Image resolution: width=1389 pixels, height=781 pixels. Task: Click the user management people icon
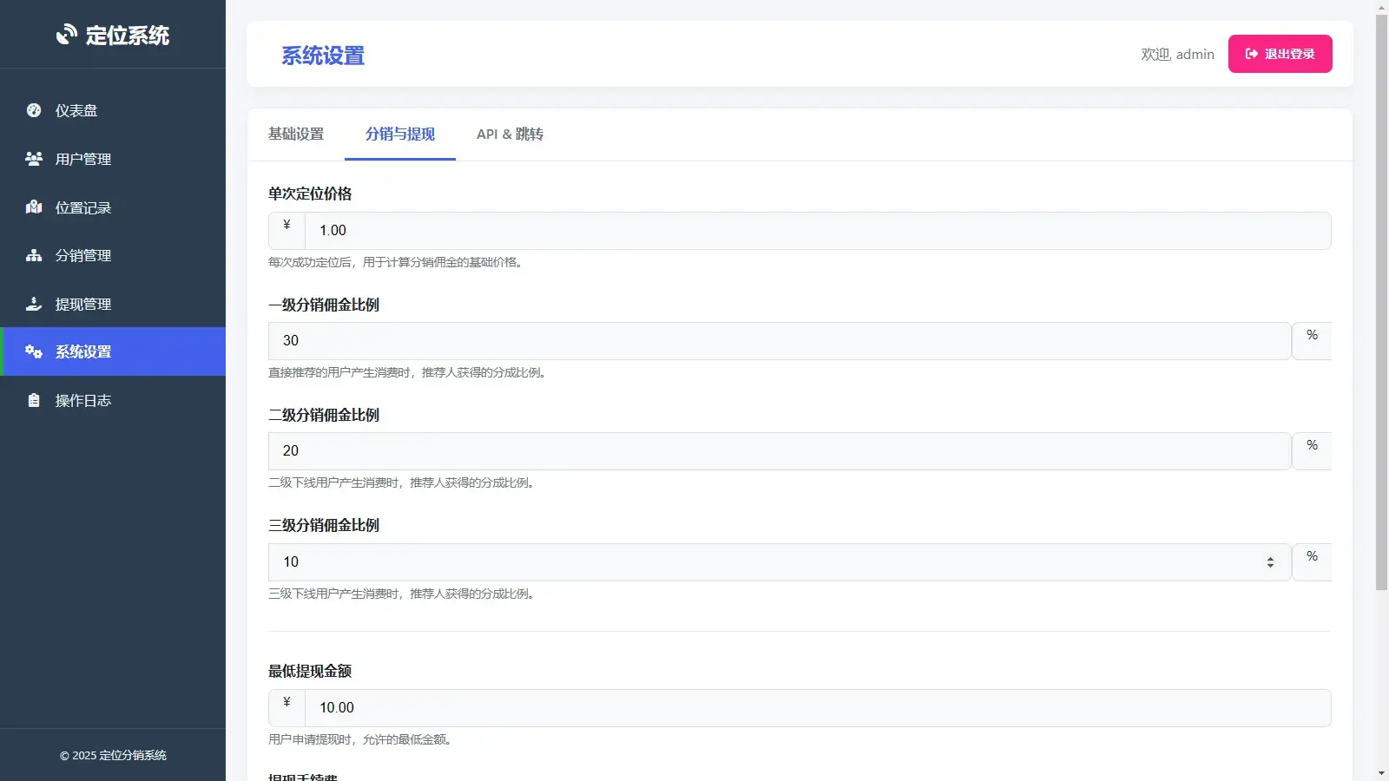(x=34, y=159)
